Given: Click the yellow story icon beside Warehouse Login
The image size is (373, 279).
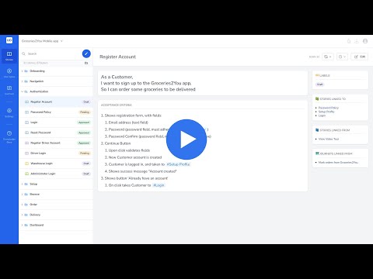Looking at the screenshot, I should (26, 164).
